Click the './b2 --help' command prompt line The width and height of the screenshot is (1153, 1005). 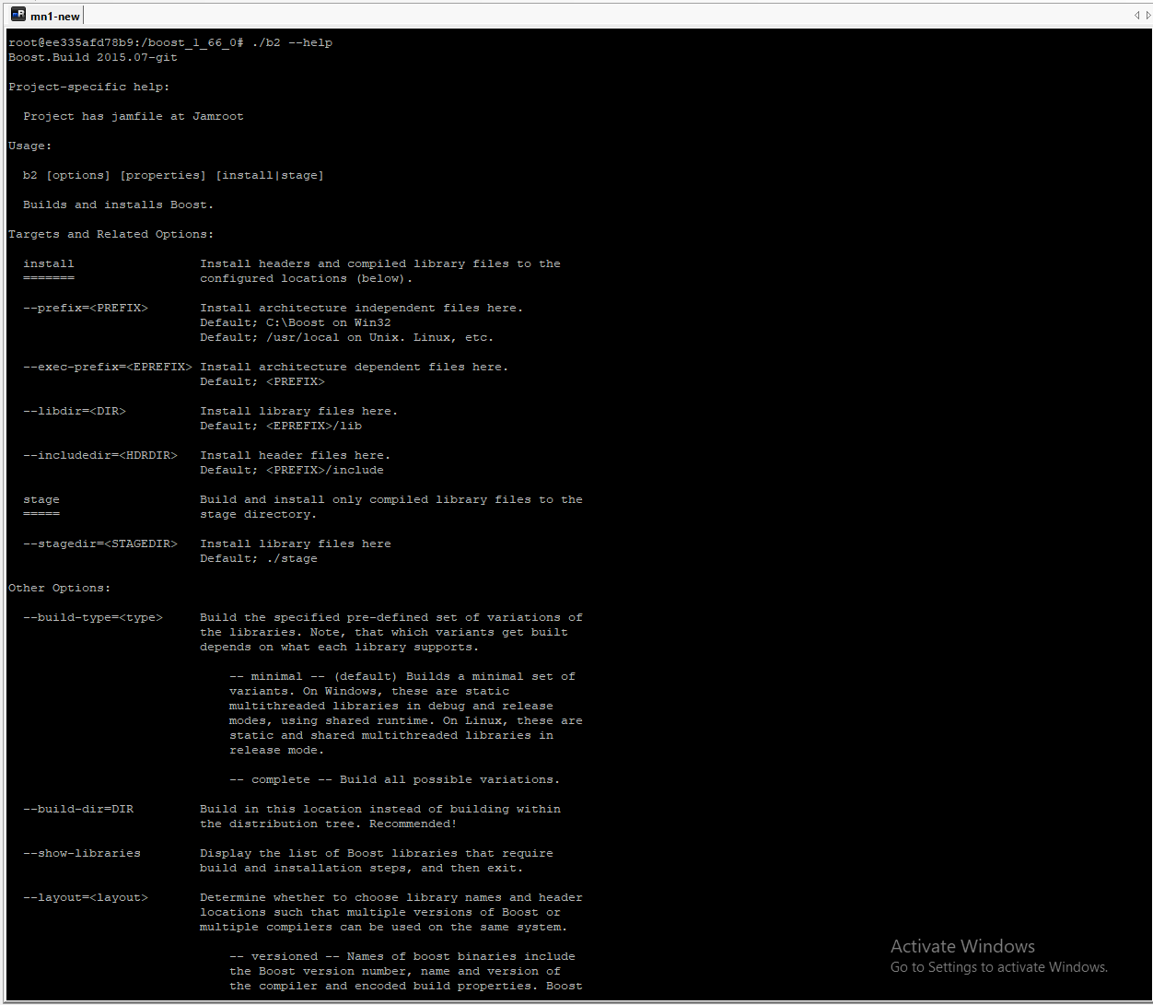(x=170, y=42)
